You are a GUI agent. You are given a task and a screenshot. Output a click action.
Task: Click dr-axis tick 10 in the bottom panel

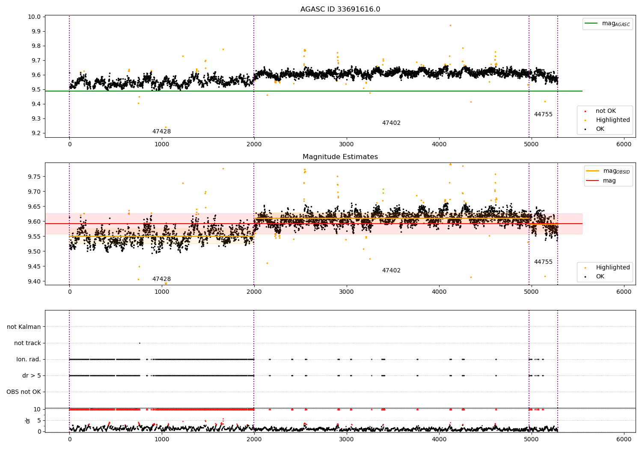click(37, 410)
